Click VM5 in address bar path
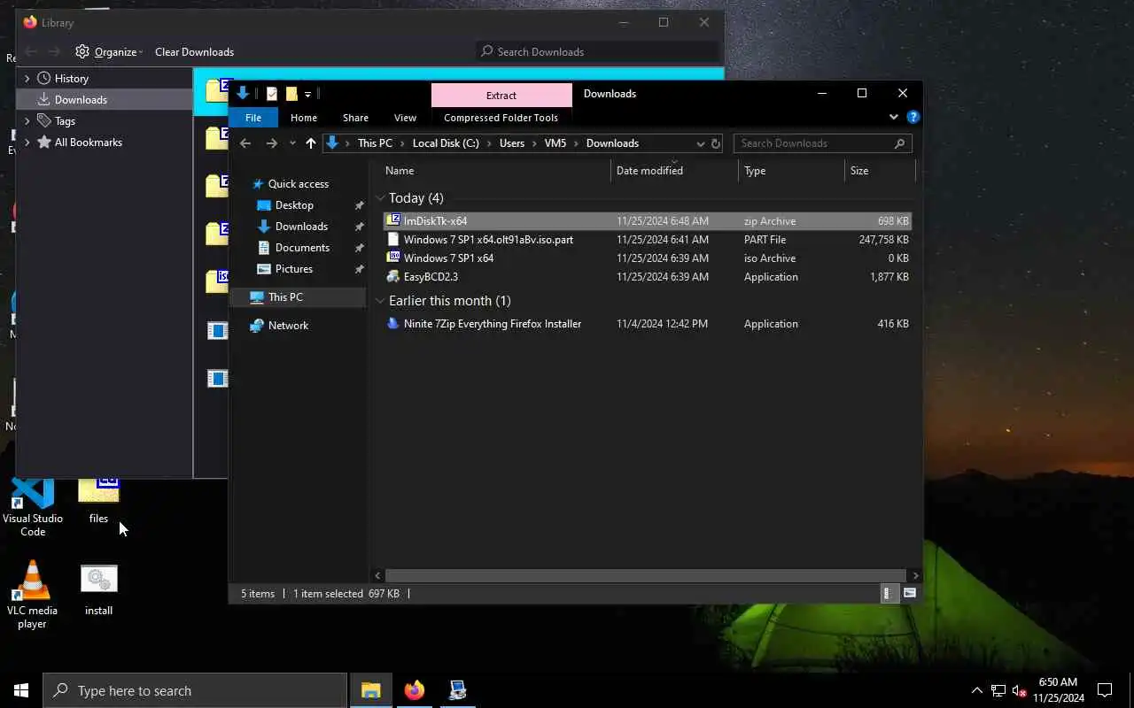 click(555, 143)
